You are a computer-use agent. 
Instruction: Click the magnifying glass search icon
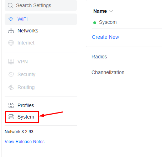pyautogui.click(x=10, y=5)
